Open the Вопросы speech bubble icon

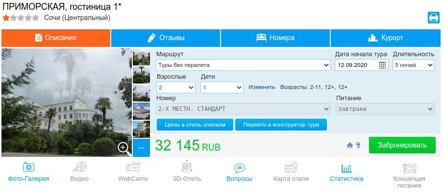click(240, 169)
